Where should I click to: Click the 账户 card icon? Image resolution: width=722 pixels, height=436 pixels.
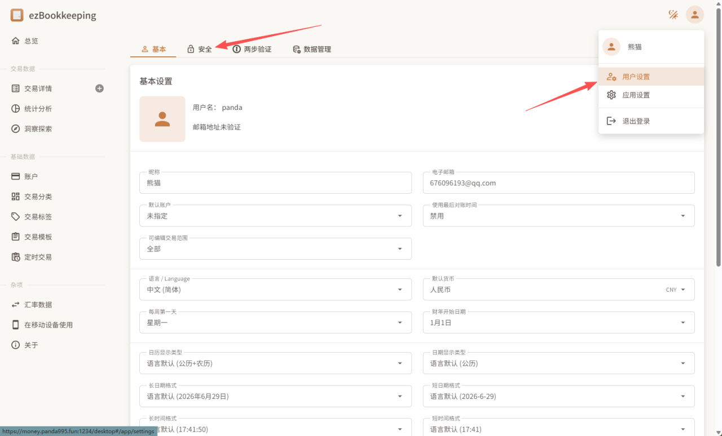(15, 176)
